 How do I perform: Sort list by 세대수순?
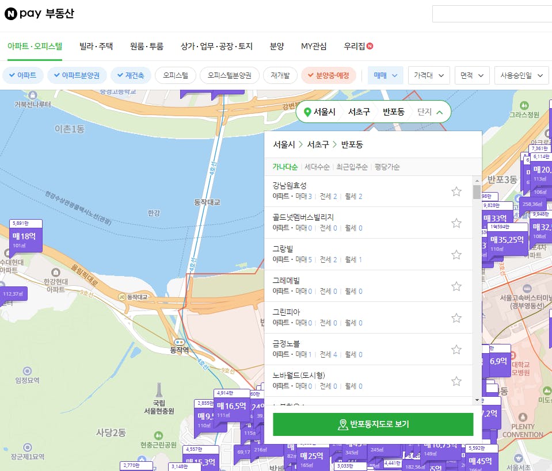pyautogui.click(x=317, y=167)
